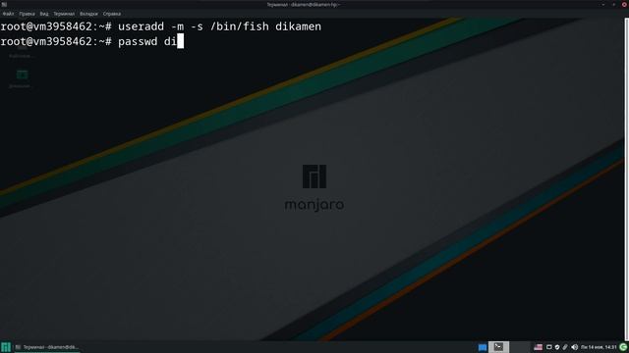
Task: Click the terminal window menu icon in titlebar
Action: (x=4, y=4)
